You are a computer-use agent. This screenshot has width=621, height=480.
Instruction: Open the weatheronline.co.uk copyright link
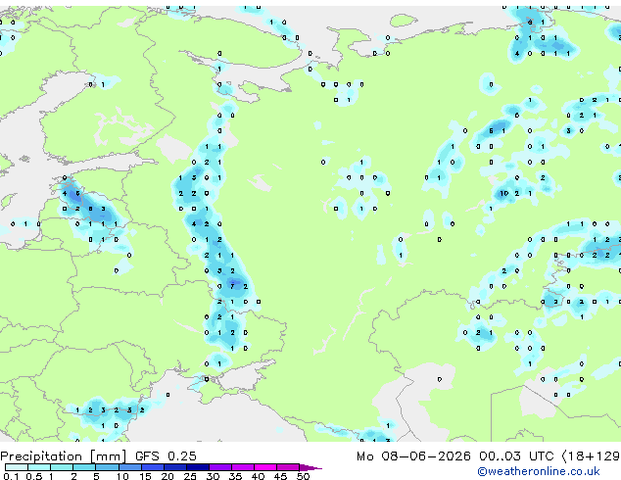[x=539, y=471]
